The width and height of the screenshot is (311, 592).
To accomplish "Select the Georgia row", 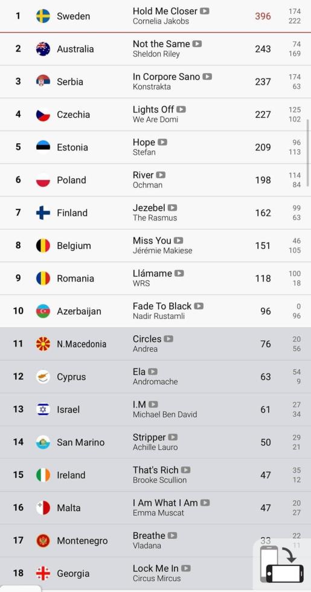I will coord(156,573).
